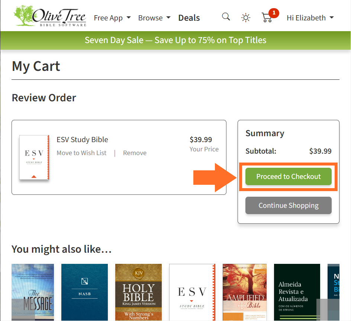
Task: Go to the Deals page
Action: tap(189, 18)
